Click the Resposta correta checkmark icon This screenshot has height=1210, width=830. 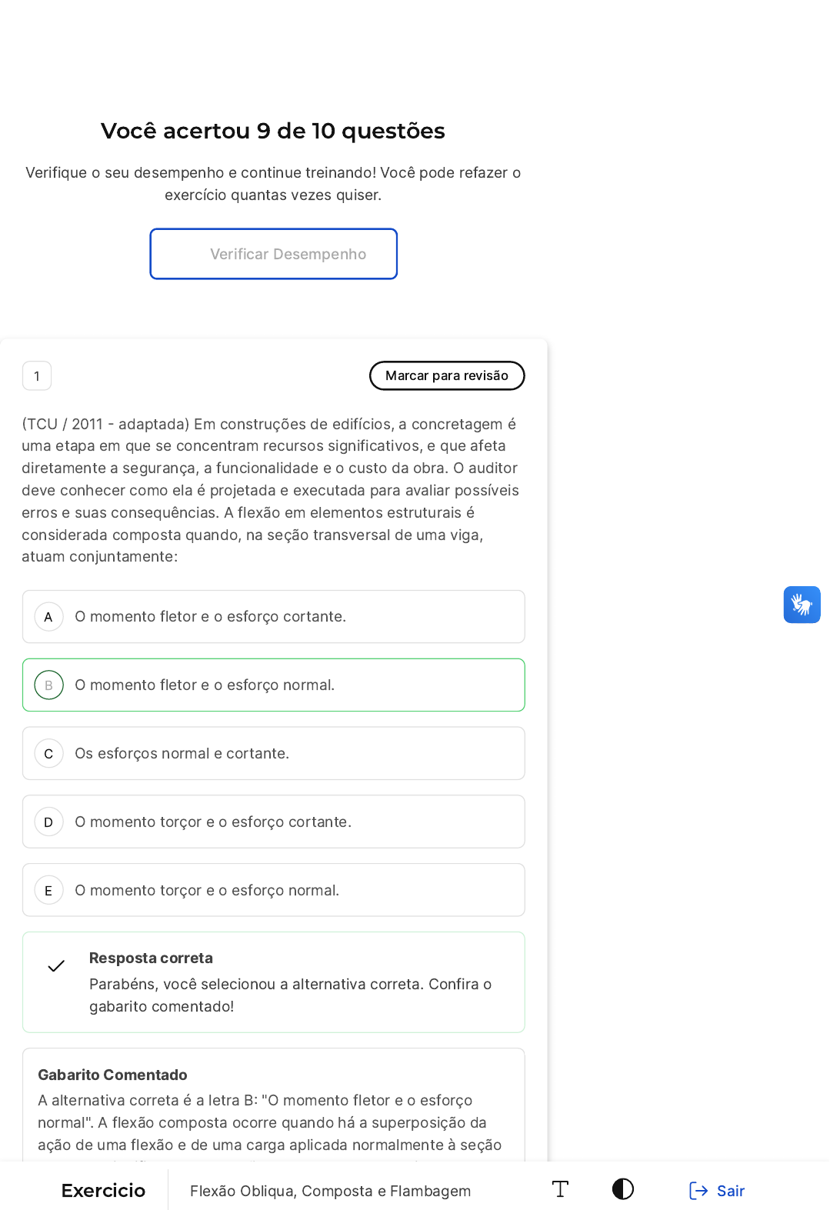[56, 966]
